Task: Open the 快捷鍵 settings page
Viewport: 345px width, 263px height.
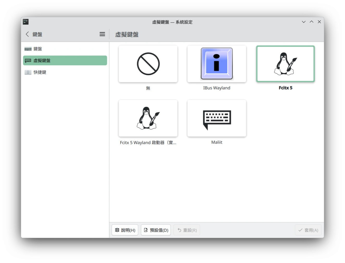Action: (40, 72)
